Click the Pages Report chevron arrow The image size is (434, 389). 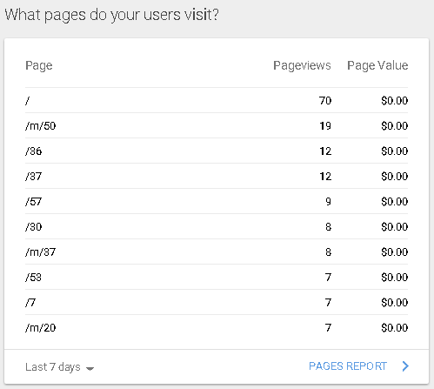point(405,366)
